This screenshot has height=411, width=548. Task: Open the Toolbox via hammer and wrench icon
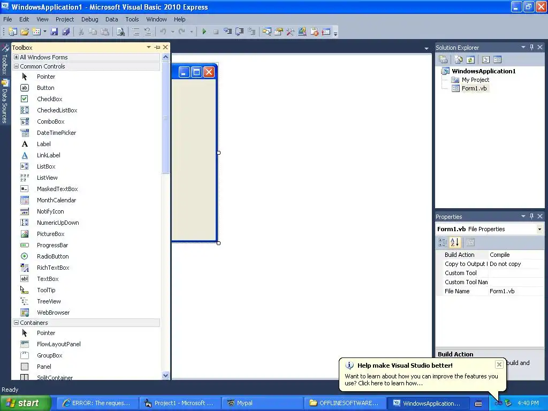click(x=290, y=32)
